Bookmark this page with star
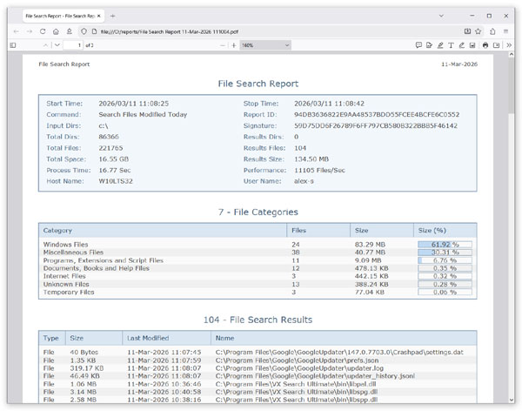522x411 pixels. 478,31
